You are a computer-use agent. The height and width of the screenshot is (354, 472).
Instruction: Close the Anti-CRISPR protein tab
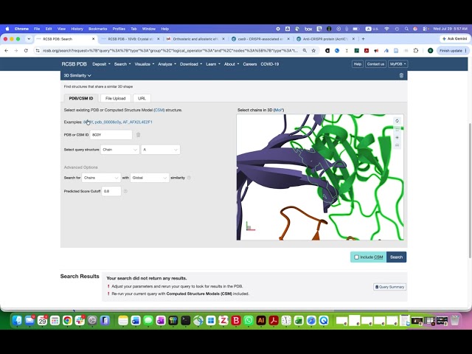pyautogui.click(x=353, y=39)
